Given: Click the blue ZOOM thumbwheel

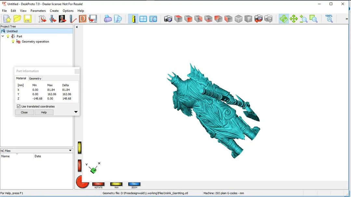Looking at the screenshot, I should tap(134, 184).
